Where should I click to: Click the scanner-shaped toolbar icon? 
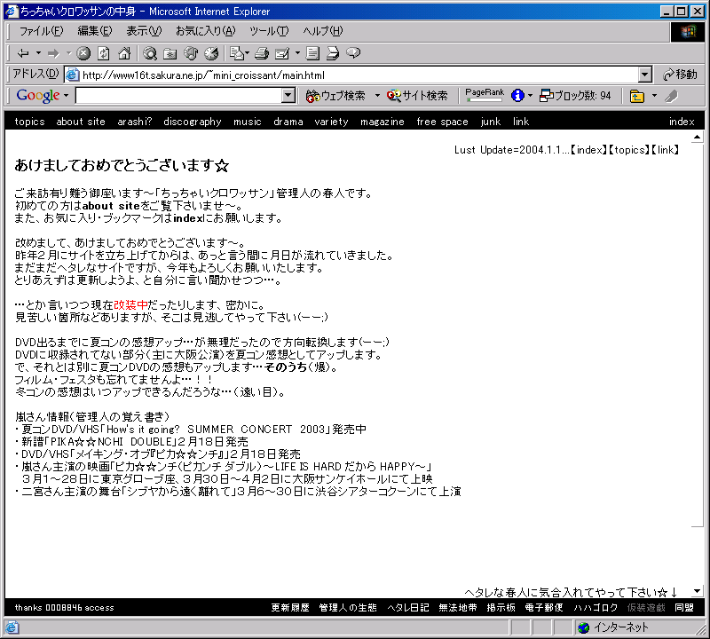point(333,53)
